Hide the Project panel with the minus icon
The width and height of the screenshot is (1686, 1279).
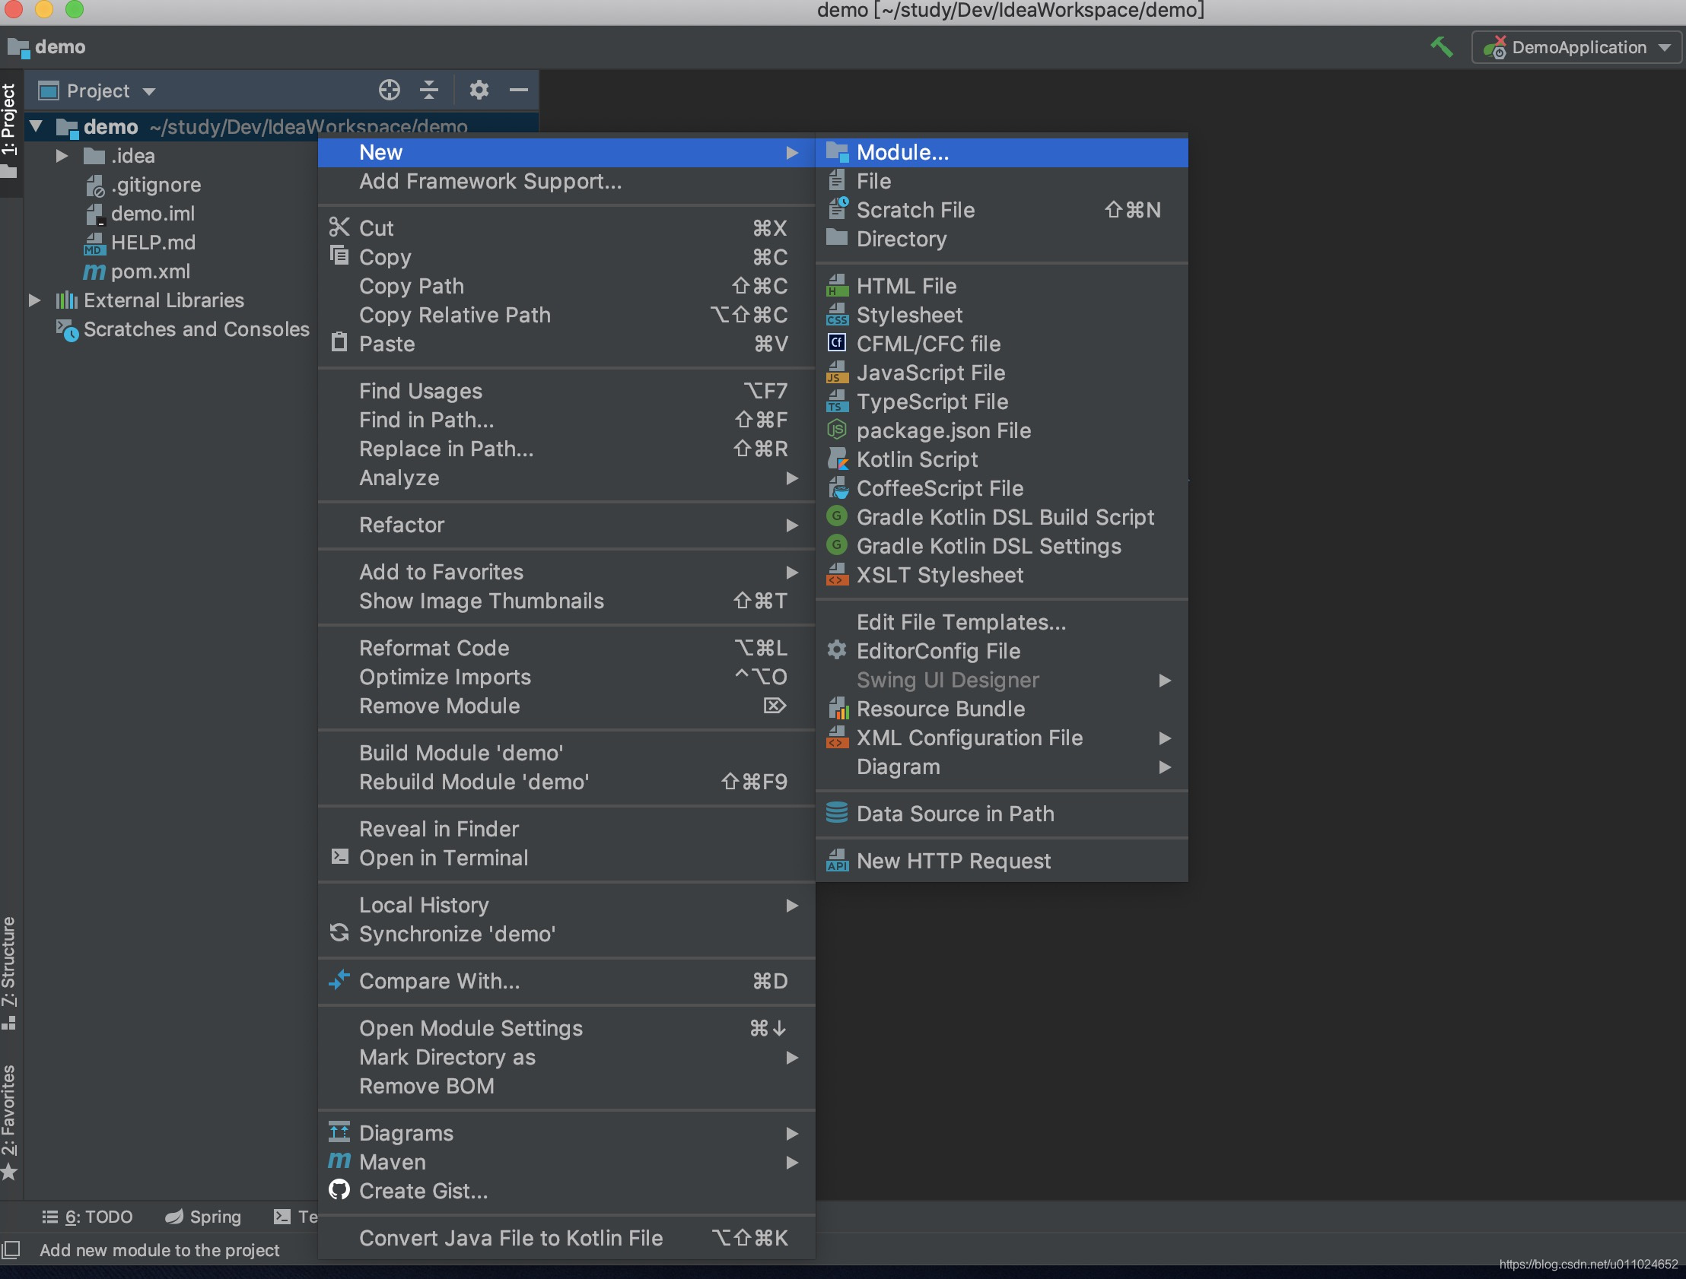519,90
